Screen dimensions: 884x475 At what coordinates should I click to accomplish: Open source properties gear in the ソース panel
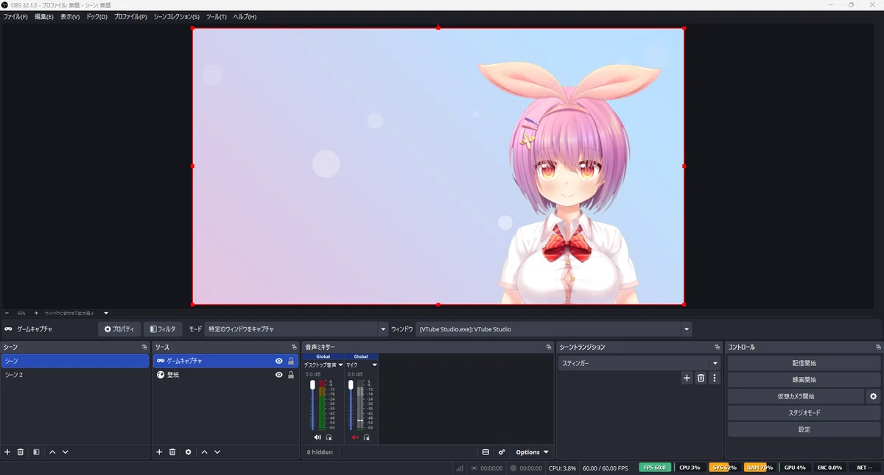point(189,452)
